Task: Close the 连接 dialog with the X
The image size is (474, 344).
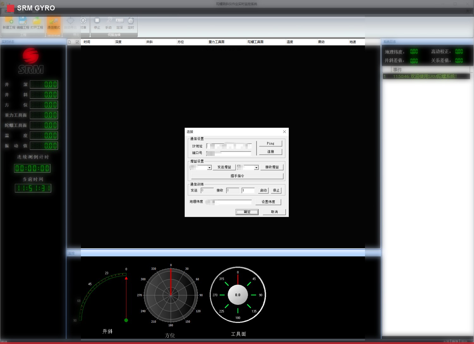Action: point(284,132)
